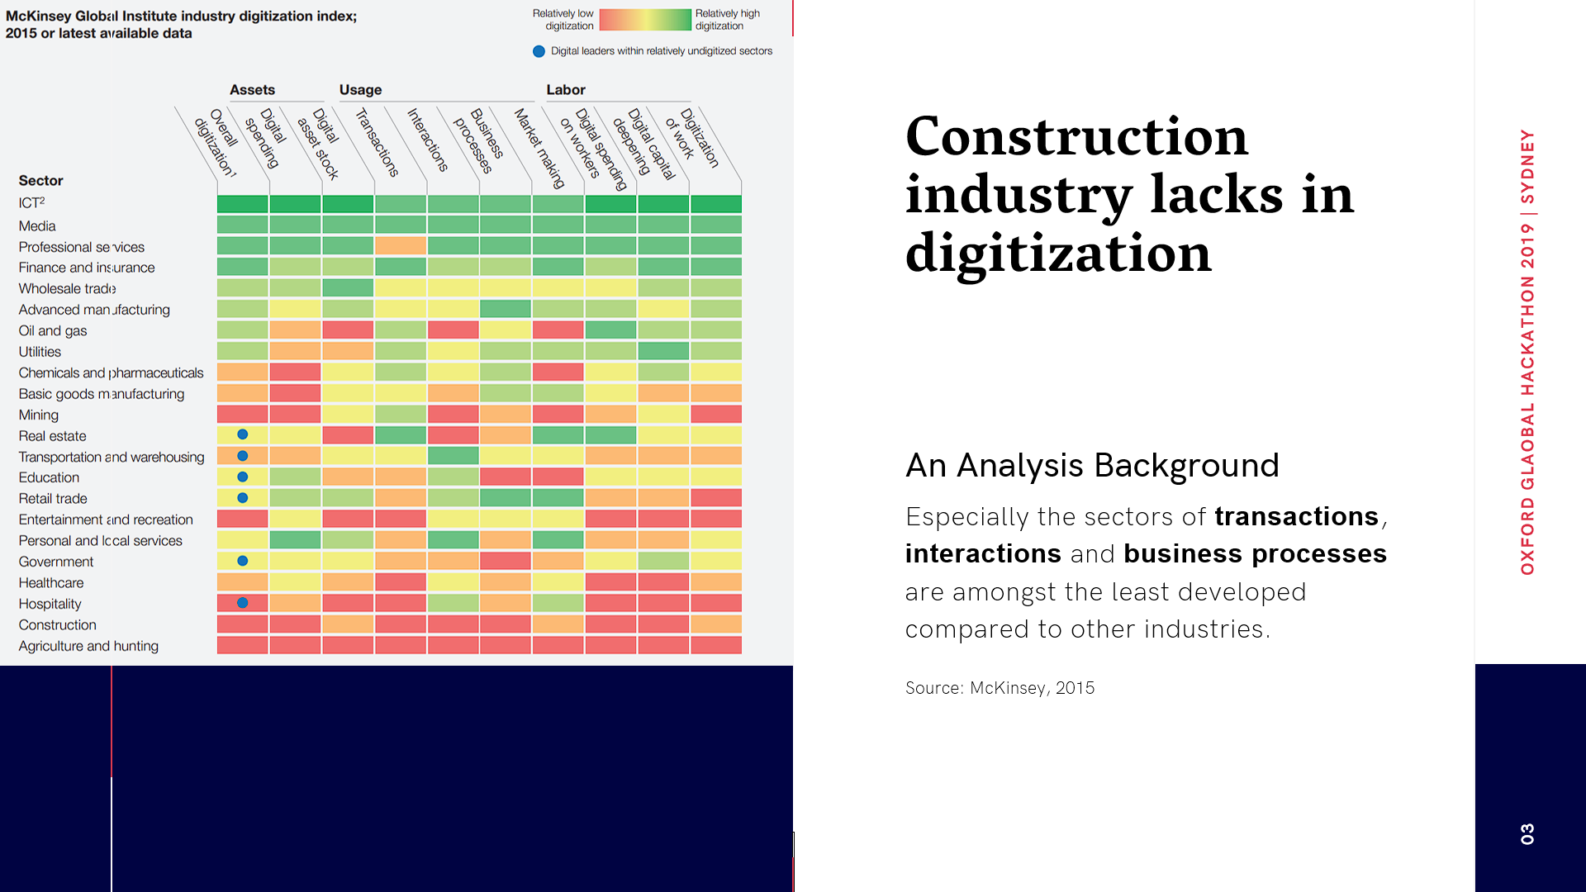
Task: Expand the Labor column group header
Action: pyautogui.click(x=565, y=89)
